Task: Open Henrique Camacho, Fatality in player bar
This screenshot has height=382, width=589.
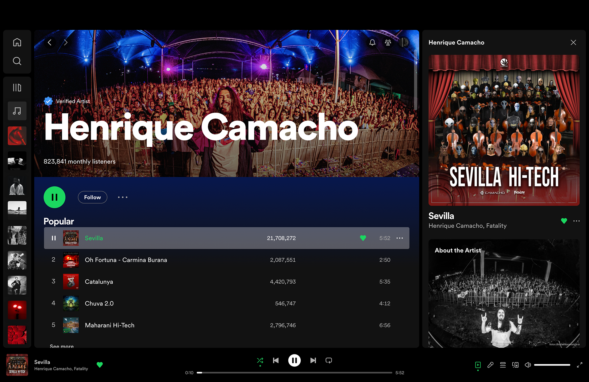Action: [x=61, y=369]
